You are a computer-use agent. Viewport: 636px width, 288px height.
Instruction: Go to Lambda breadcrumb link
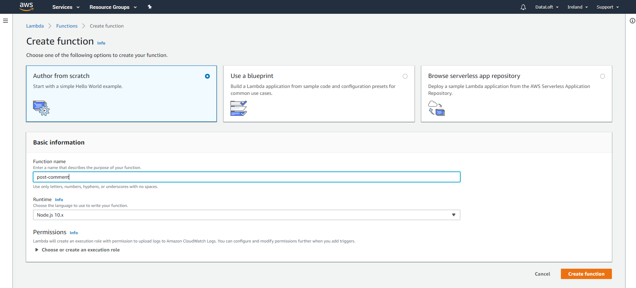click(35, 26)
